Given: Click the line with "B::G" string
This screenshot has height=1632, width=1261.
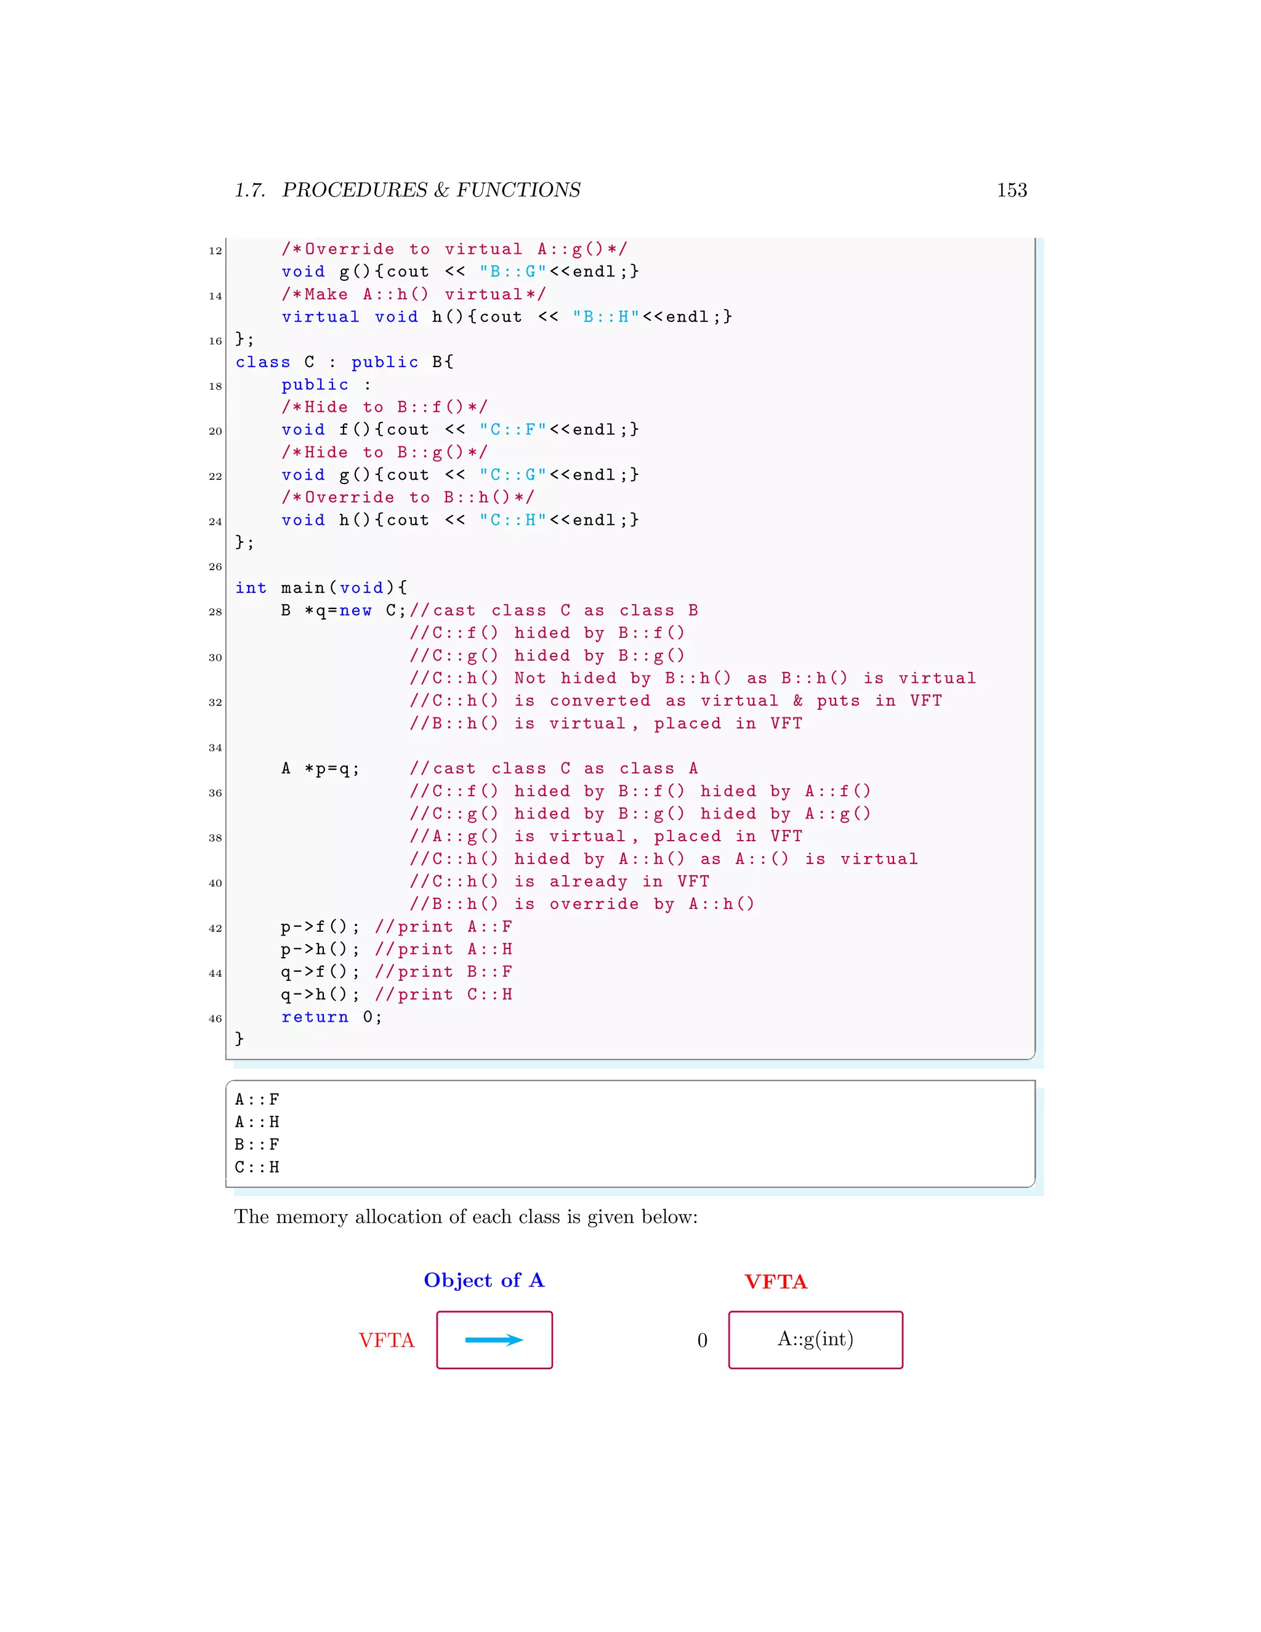Looking at the screenshot, I should tap(460, 271).
